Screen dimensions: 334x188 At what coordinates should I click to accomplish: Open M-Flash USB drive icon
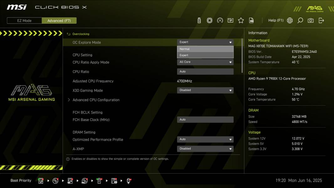click(x=199, y=20)
